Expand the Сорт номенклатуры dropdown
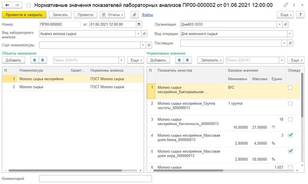 [x=143, y=45]
